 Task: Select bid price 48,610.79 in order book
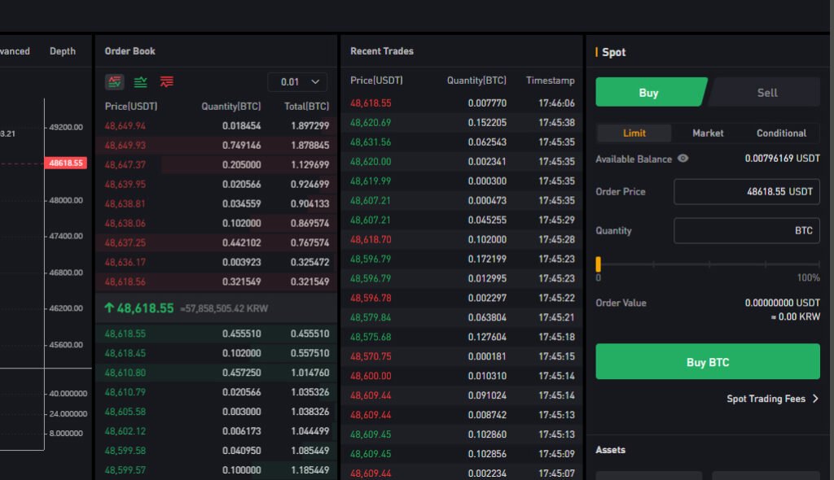(x=125, y=392)
